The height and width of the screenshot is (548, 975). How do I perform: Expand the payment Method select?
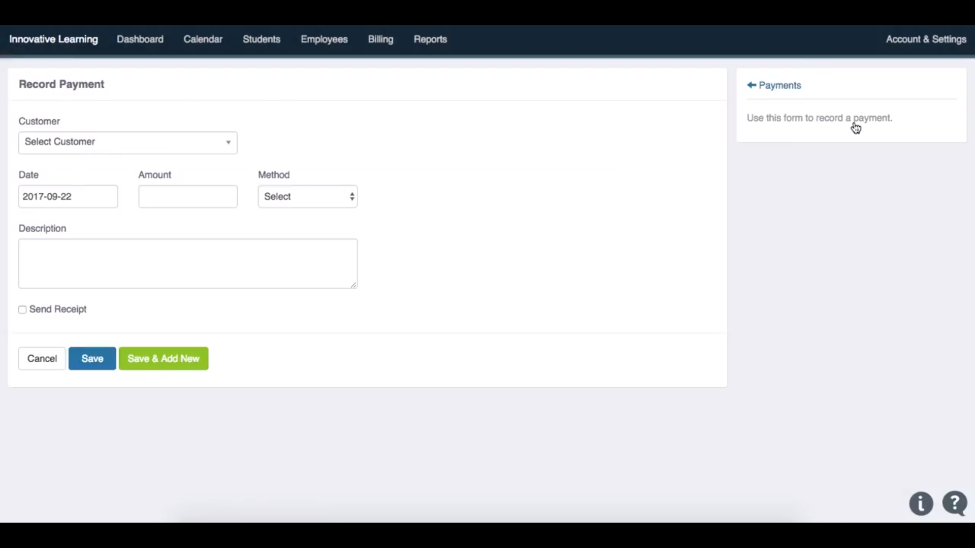[308, 196]
